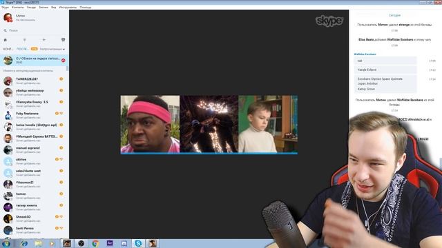Click the boy in sweater video thumbnail
442x248 pixels.
click(x=268, y=124)
